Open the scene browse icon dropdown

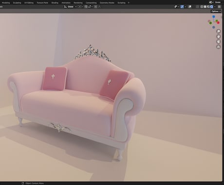pos(211,2)
